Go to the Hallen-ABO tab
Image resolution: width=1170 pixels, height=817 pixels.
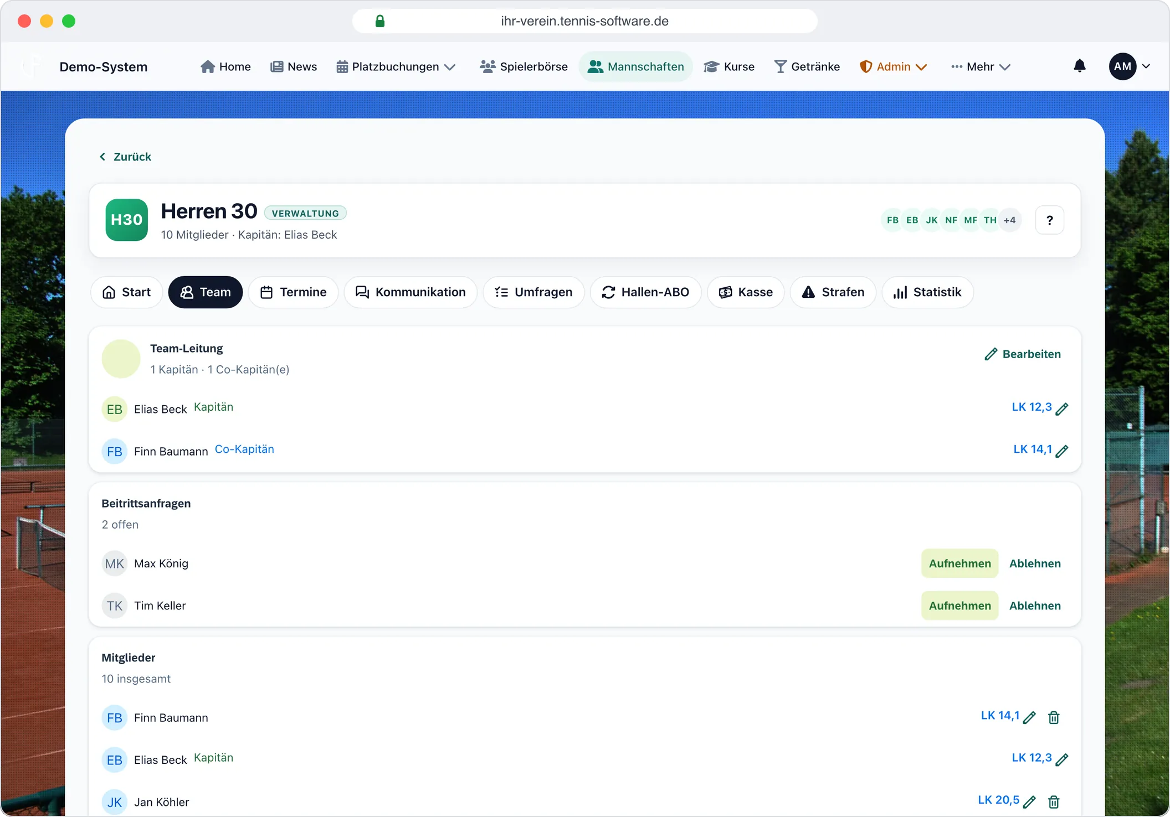pyautogui.click(x=645, y=292)
